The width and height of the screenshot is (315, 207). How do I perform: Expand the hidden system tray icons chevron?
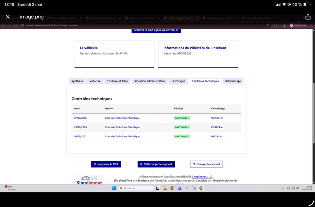(283, 188)
